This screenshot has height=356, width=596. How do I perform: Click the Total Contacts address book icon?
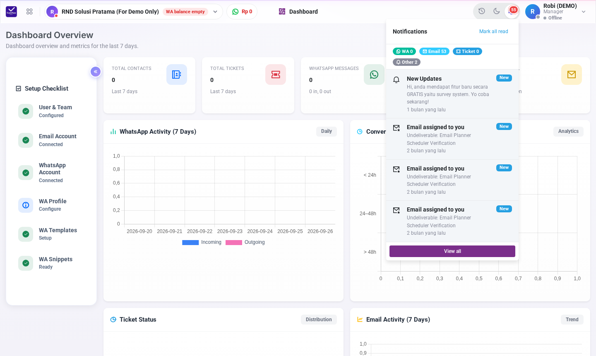click(177, 75)
